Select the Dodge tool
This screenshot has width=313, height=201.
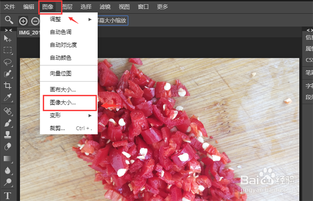pyautogui.click(x=8, y=182)
